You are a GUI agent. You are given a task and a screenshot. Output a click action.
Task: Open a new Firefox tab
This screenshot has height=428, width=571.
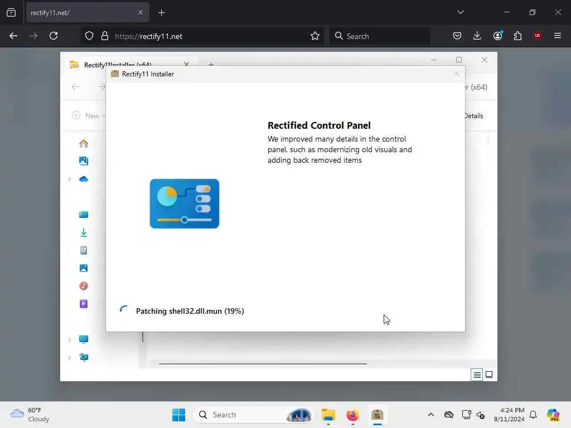pyautogui.click(x=162, y=13)
